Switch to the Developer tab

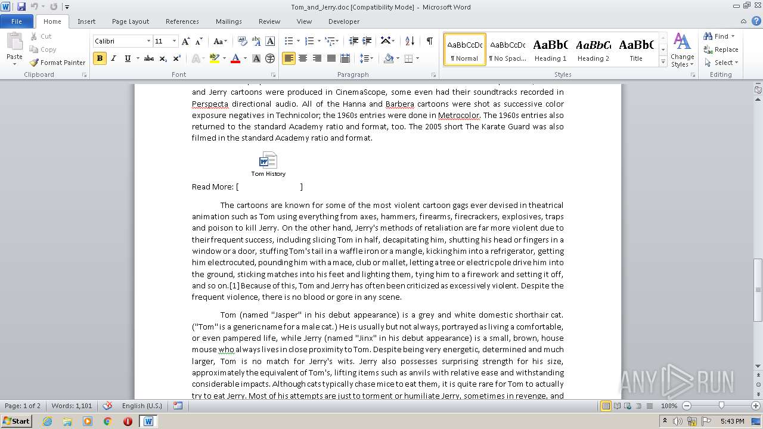click(344, 21)
